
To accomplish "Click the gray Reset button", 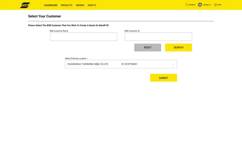I will [x=148, y=47].
